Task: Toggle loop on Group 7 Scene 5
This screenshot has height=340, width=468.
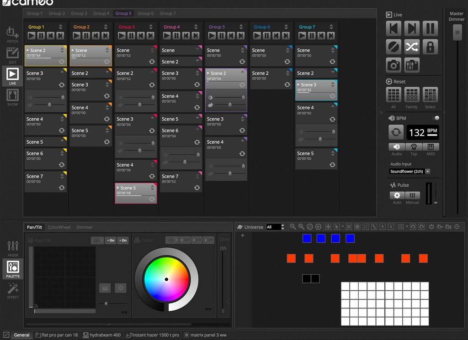Action: (333, 165)
